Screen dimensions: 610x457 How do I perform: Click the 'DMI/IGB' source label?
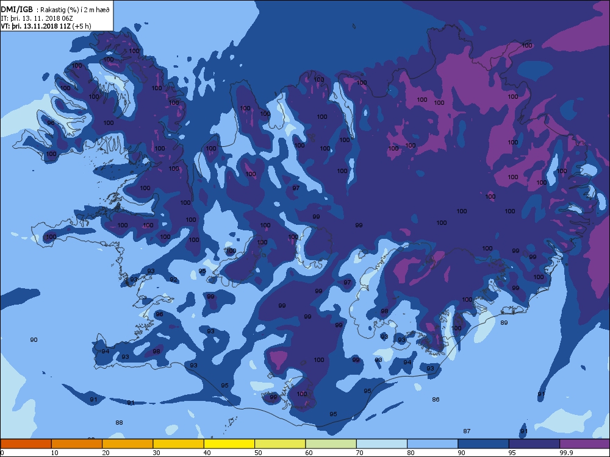pos(16,10)
